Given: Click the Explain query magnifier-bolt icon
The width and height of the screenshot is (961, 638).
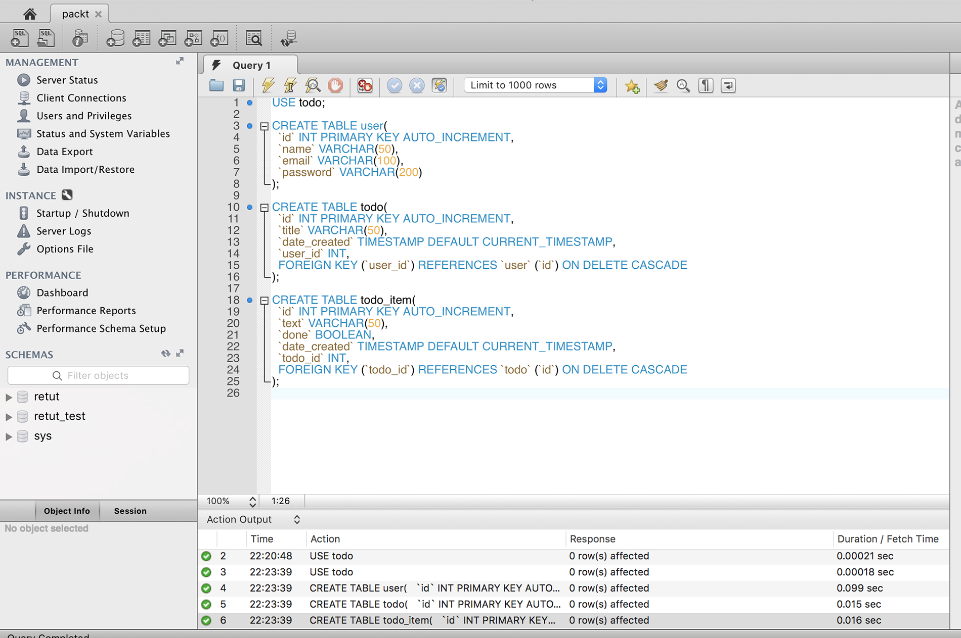Looking at the screenshot, I should (x=313, y=85).
